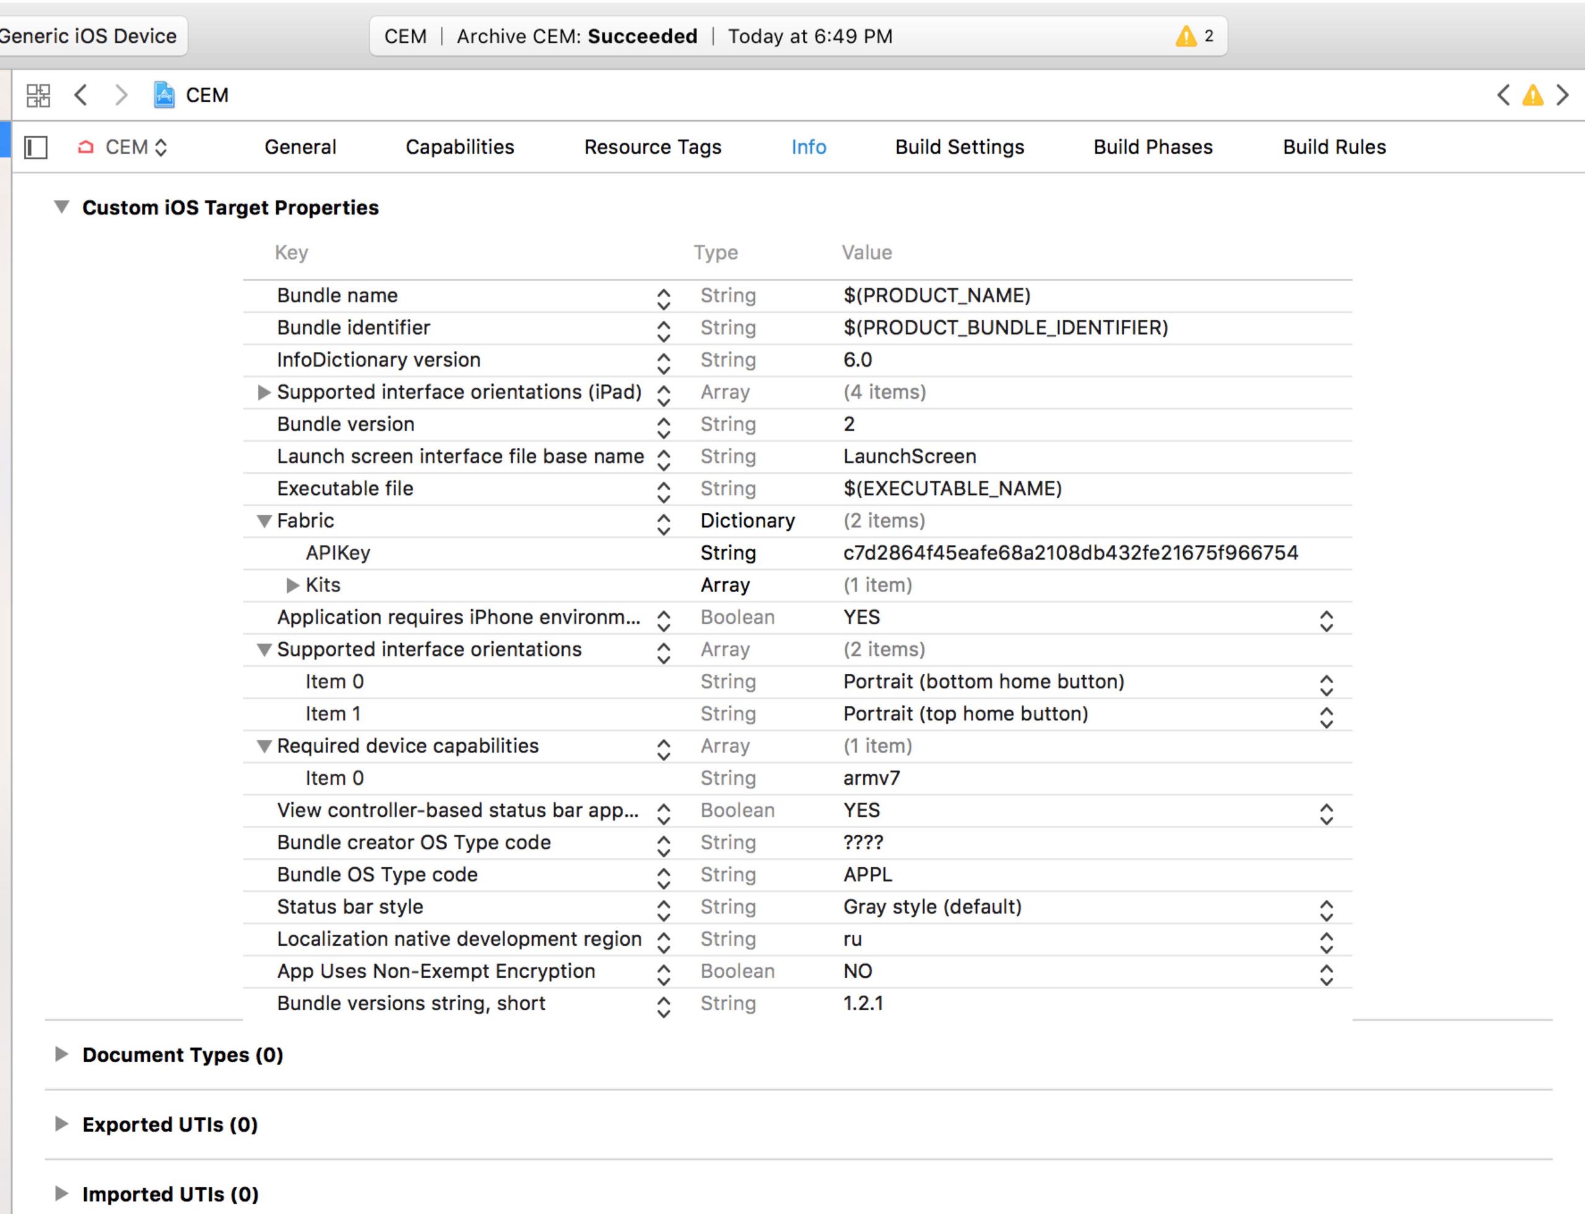Toggle the targets list sidebar icon
The height and width of the screenshot is (1214, 1585).
coord(36,147)
